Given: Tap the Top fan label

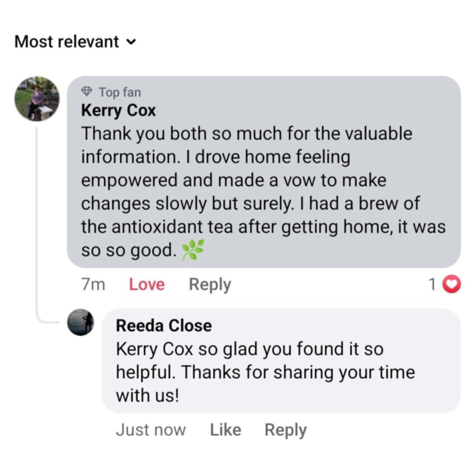Looking at the screenshot, I should [x=120, y=92].
